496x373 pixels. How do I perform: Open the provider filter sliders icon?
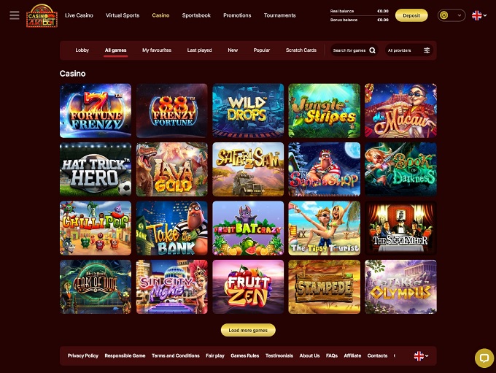point(427,50)
